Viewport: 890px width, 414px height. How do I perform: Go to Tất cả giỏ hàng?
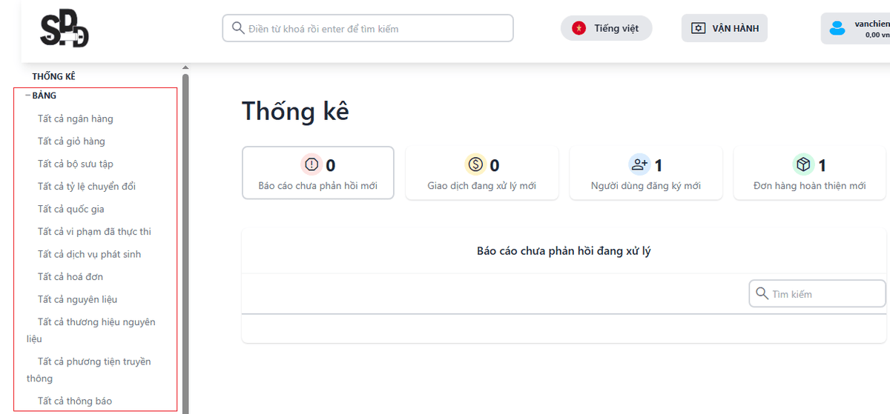(x=71, y=141)
